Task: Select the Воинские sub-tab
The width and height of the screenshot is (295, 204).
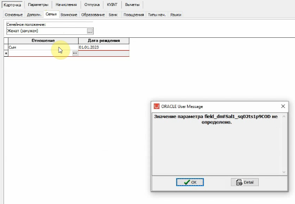Action: (69, 15)
